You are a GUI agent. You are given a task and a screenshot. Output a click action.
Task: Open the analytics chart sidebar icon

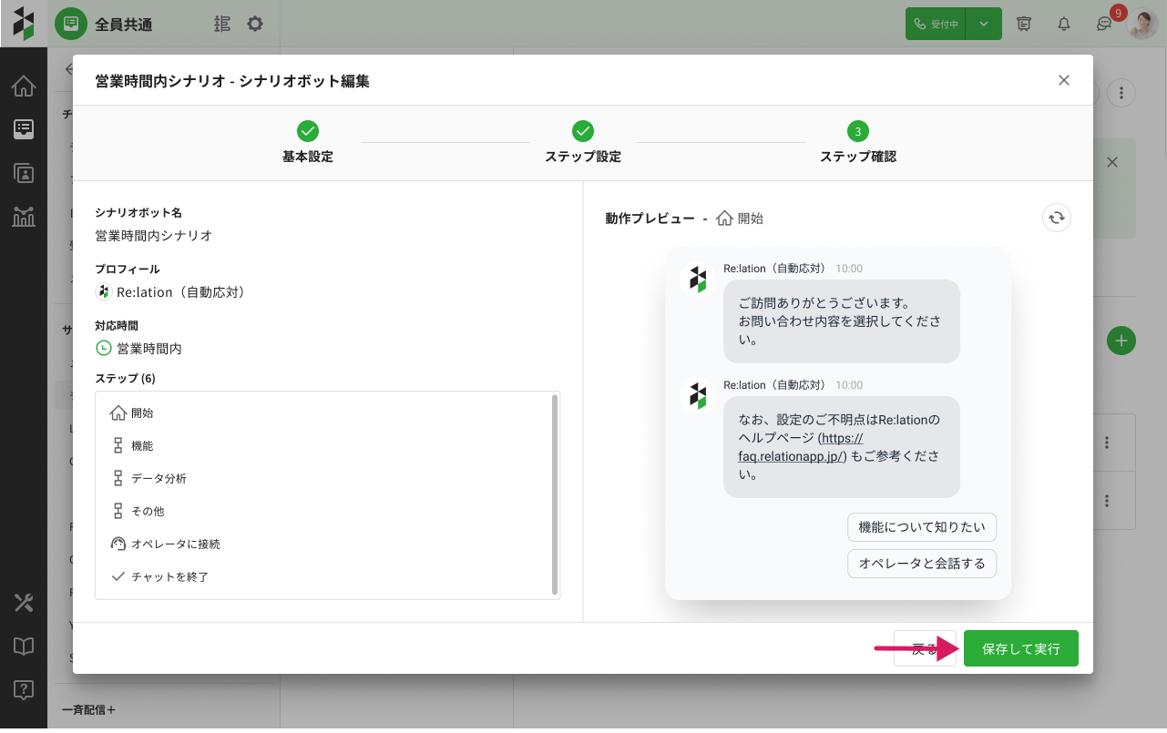24,216
